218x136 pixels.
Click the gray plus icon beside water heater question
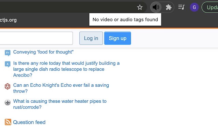point(7,102)
